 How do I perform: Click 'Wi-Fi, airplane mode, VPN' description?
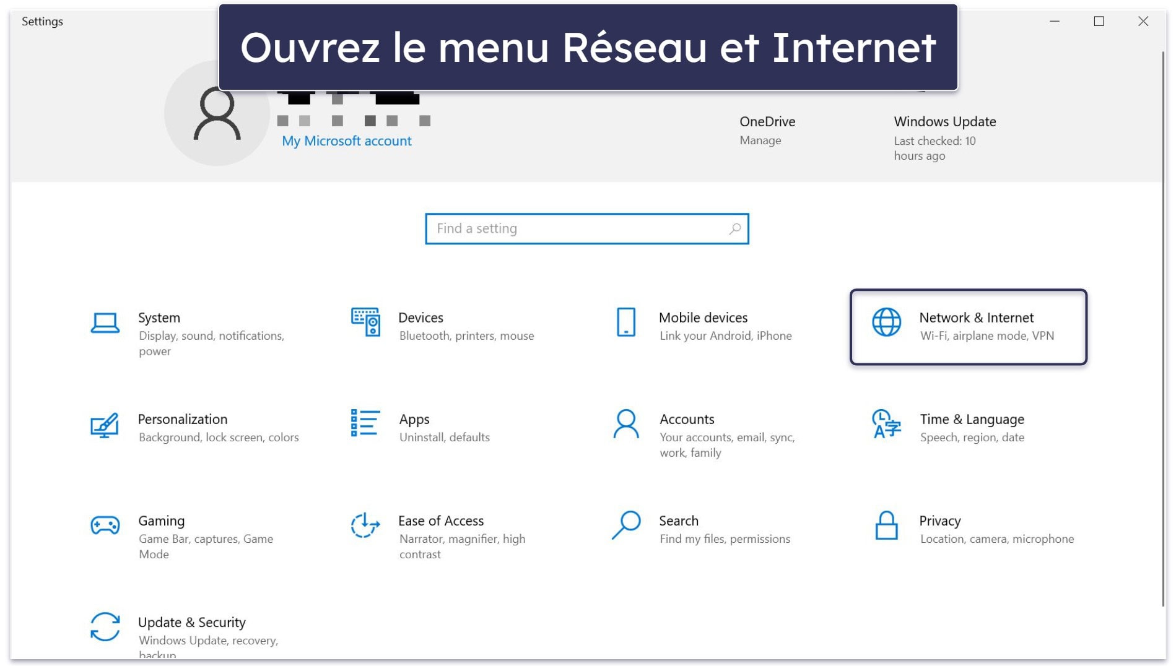(987, 336)
